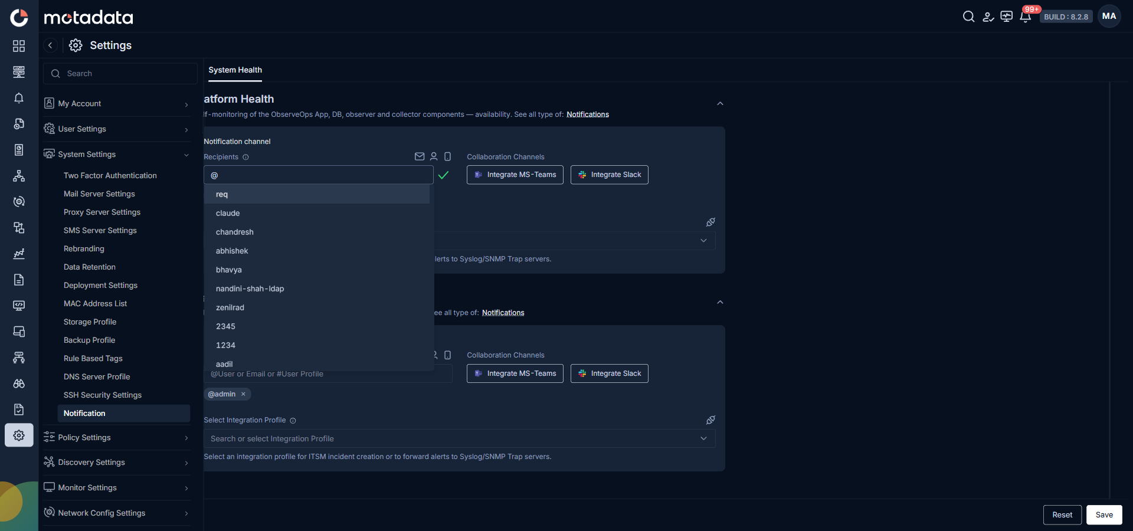1133x531 pixels.
Task: Click the user check icon in header
Action: coord(988,17)
